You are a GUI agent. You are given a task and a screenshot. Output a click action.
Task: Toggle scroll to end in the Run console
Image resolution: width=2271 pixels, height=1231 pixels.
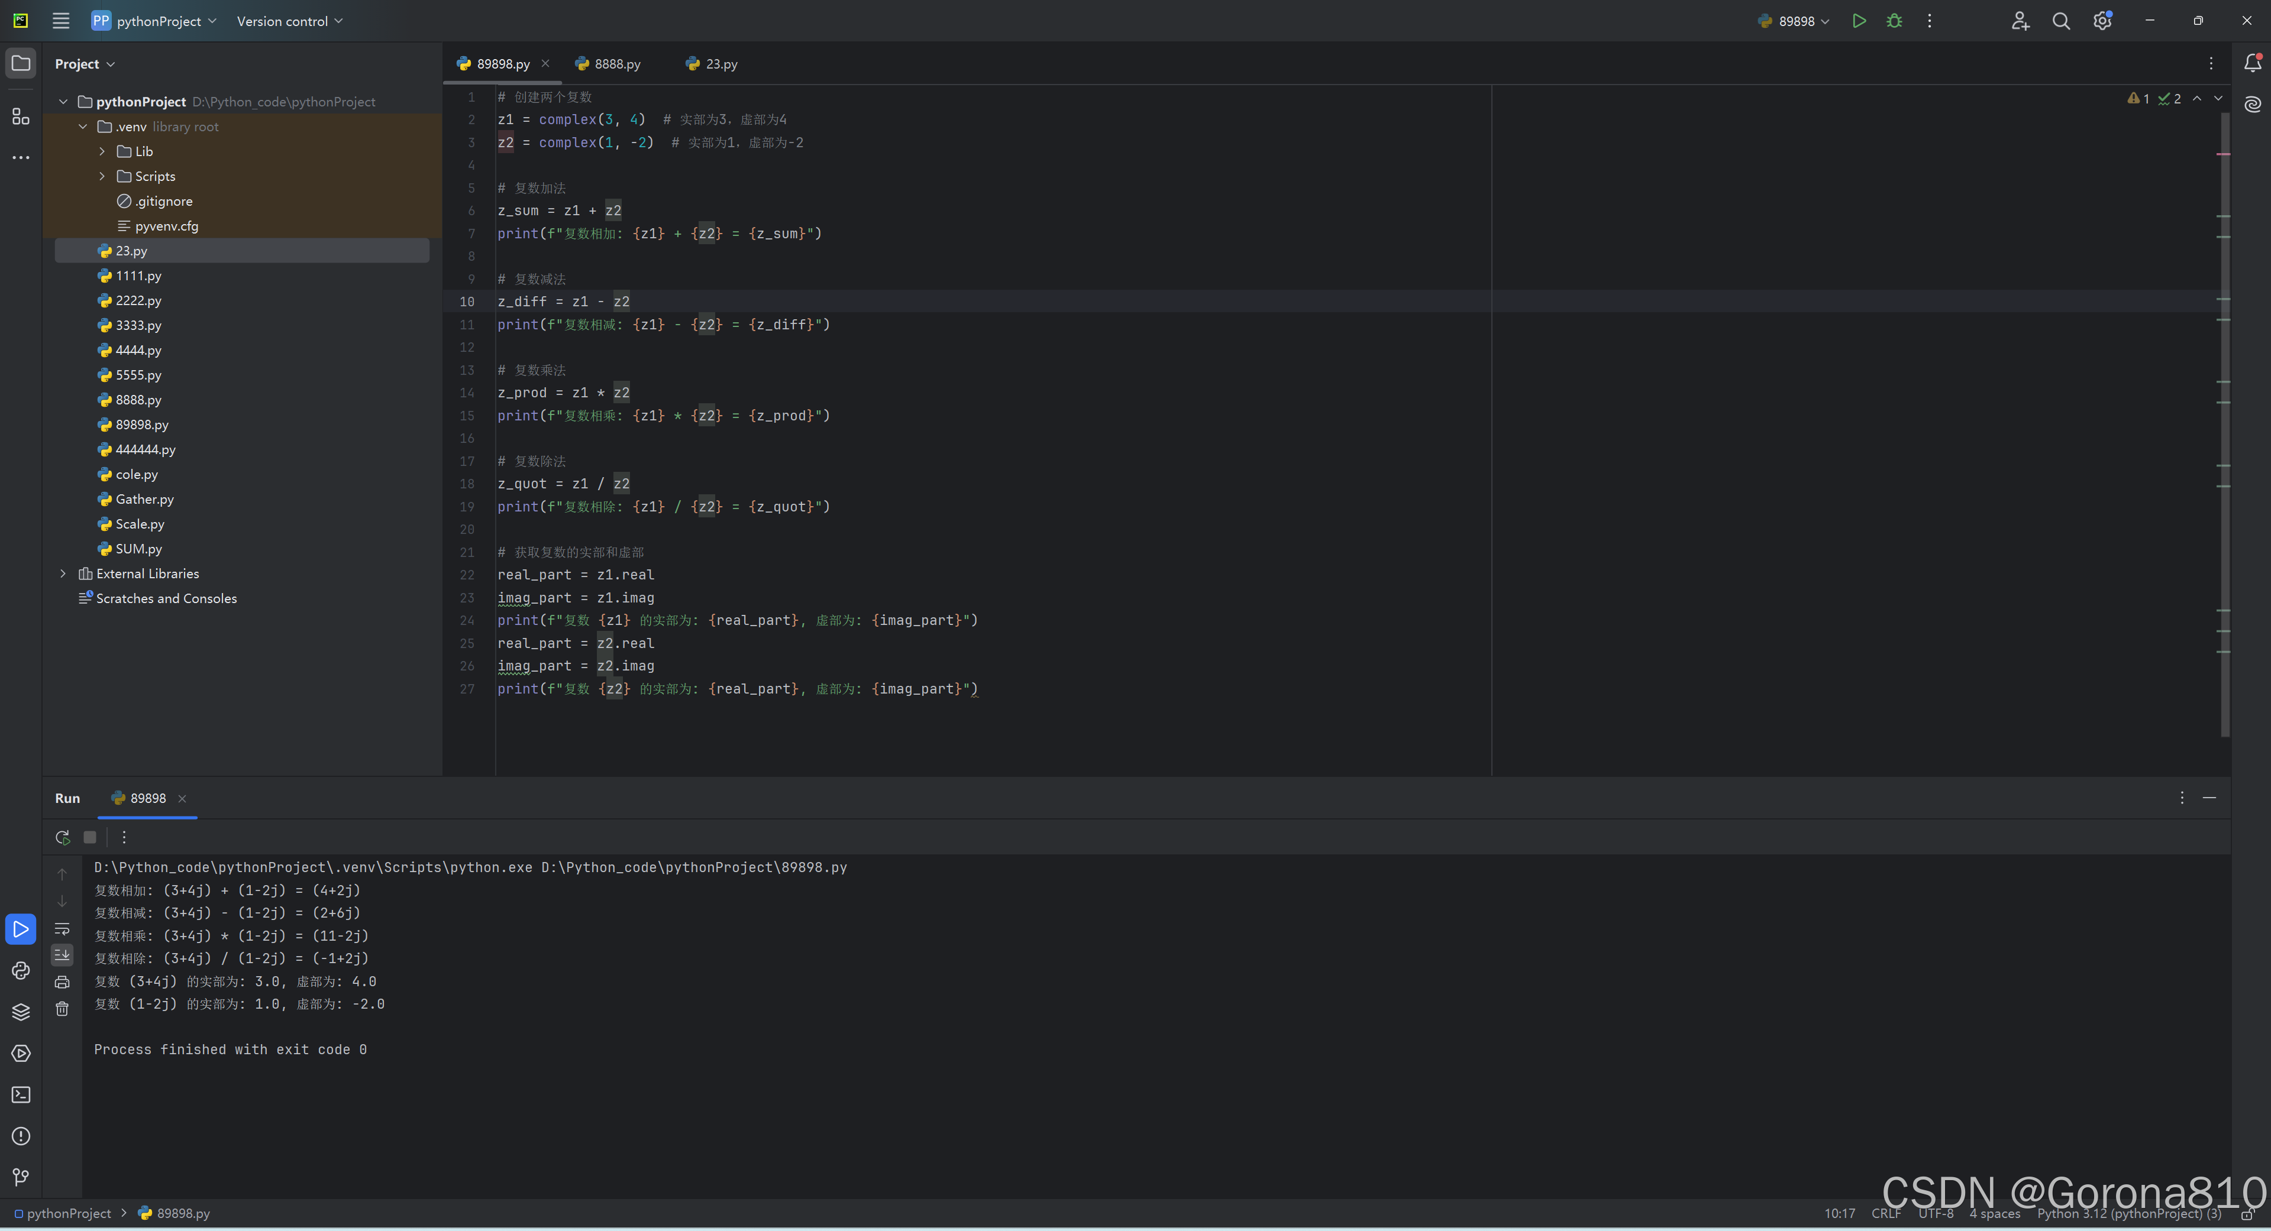[63, 955]
